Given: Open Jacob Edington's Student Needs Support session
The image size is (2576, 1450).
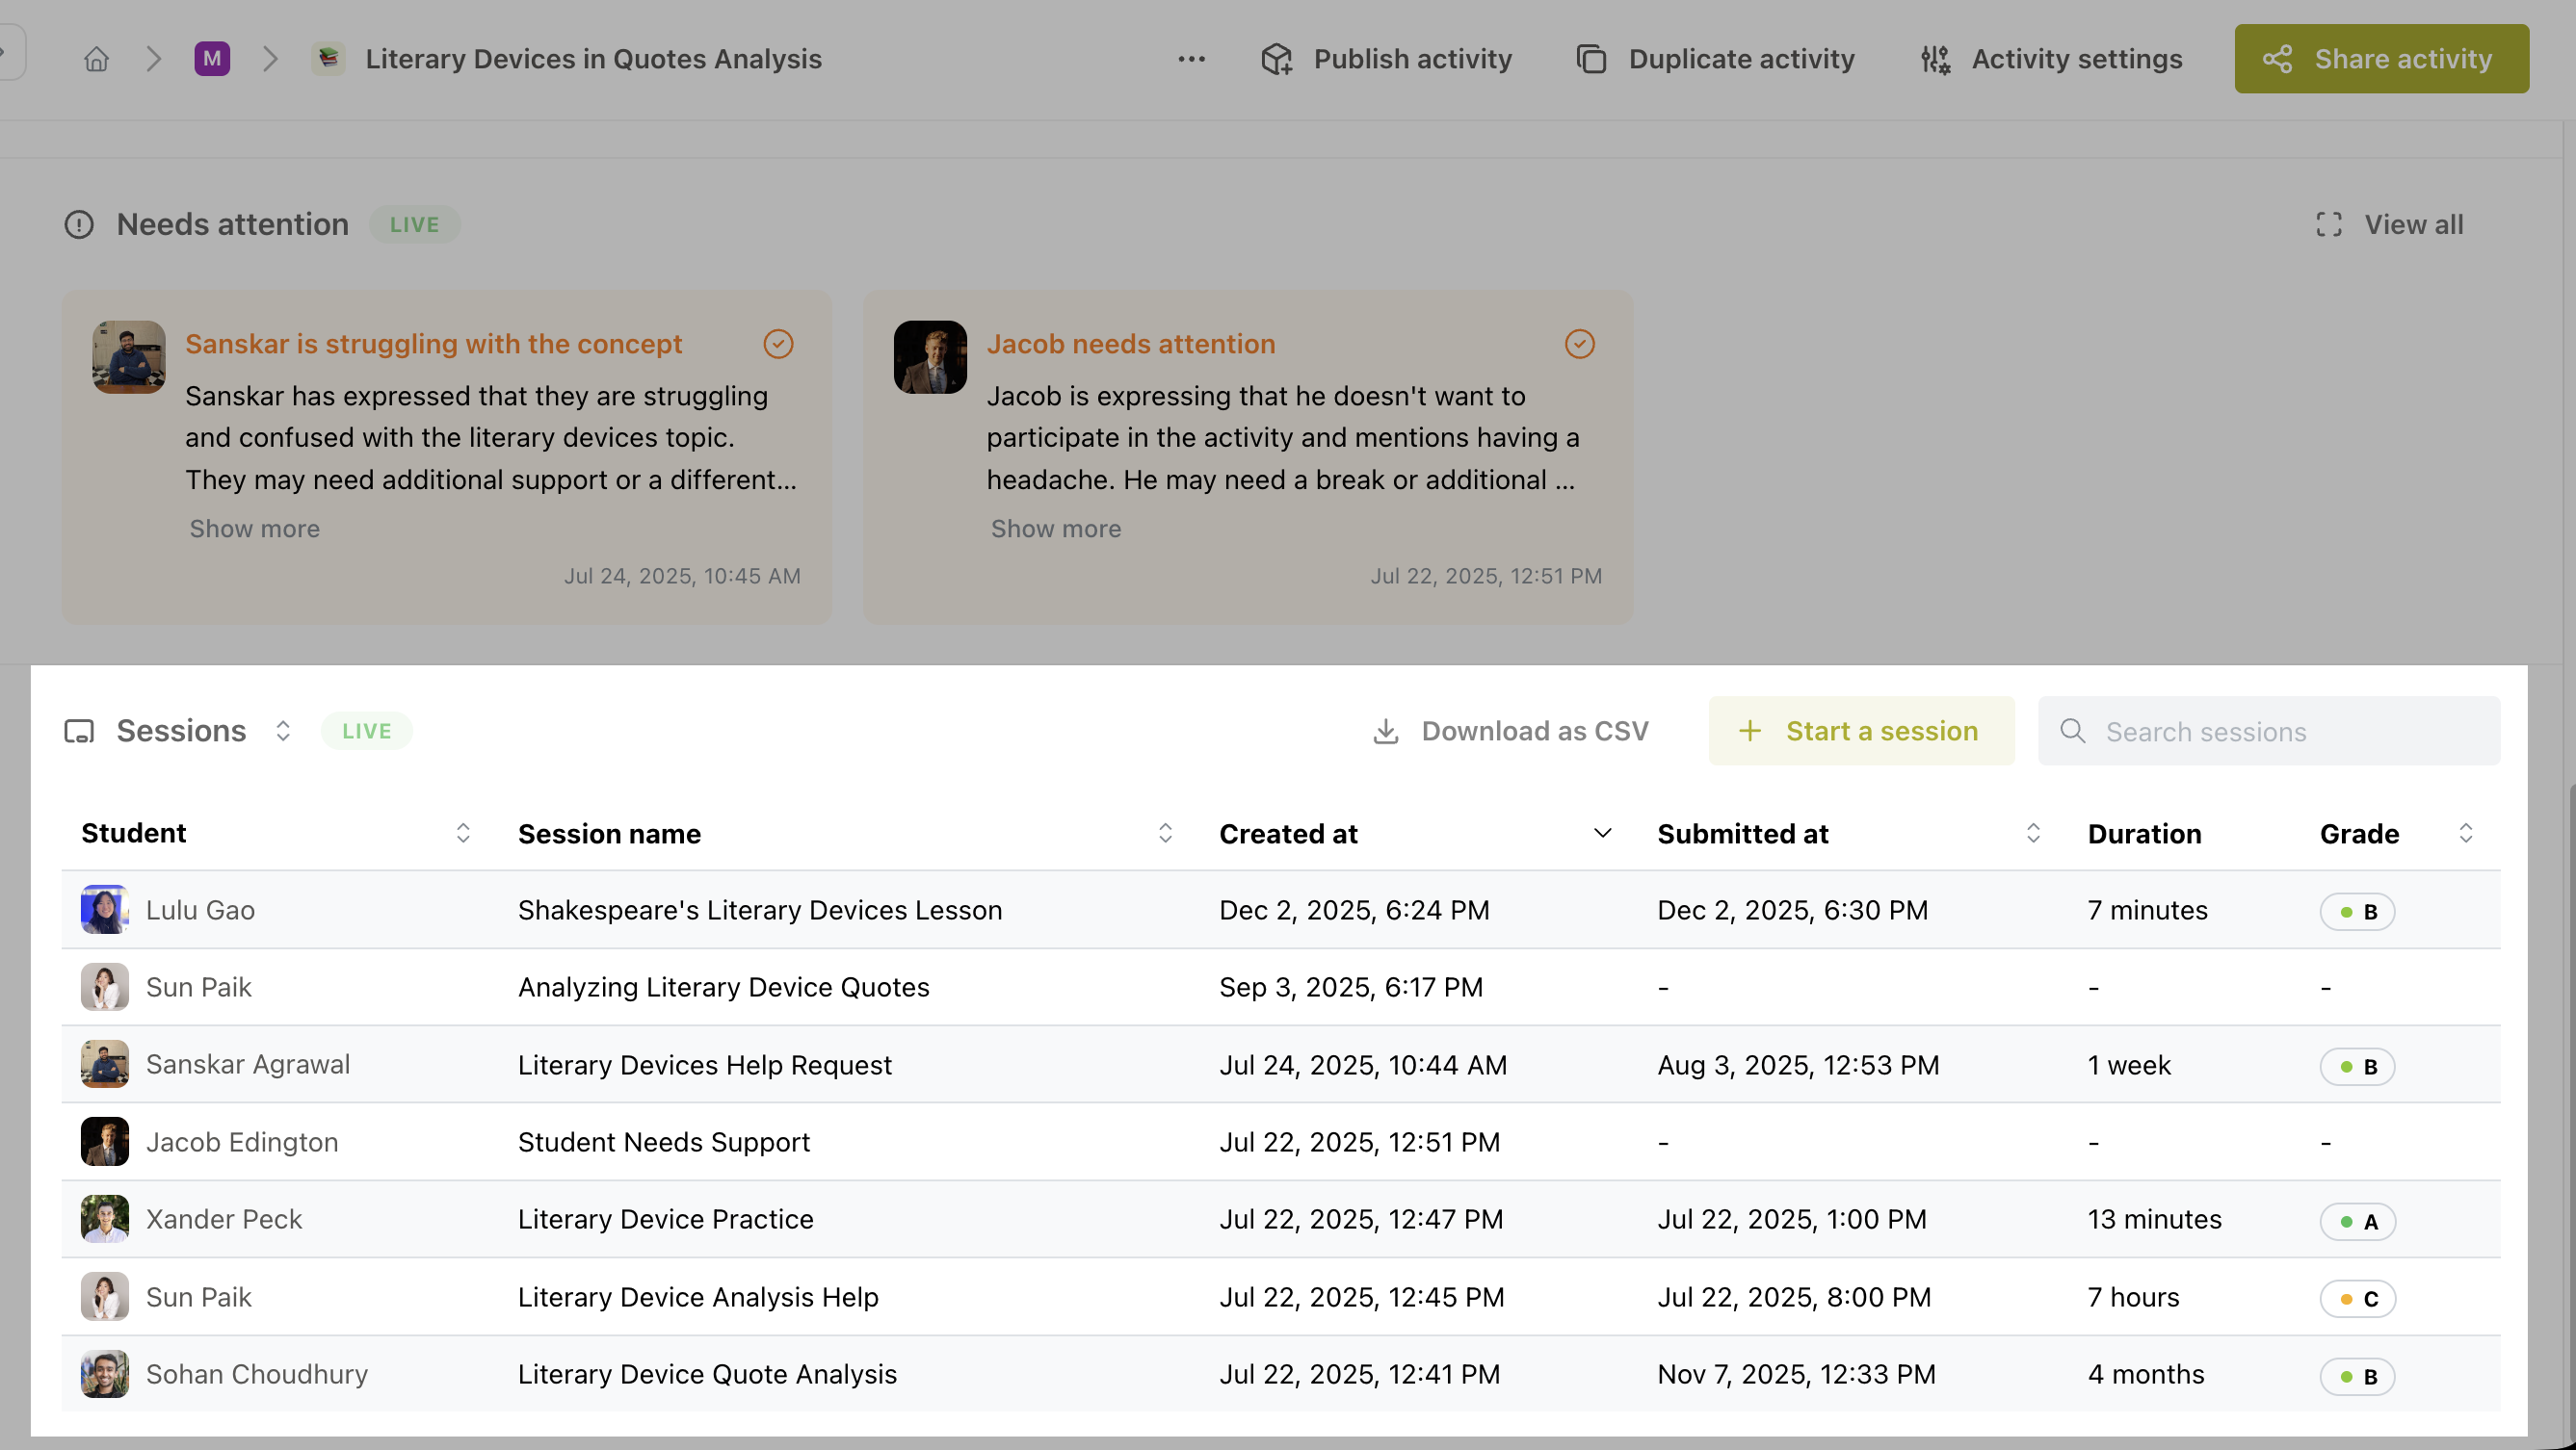Looking at the screenshot, I should click(x=663, y=1142).
